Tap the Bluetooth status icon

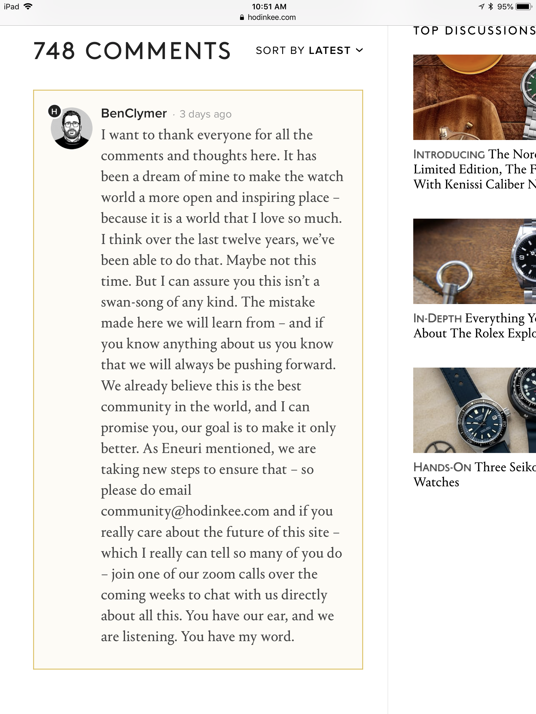(491, 6)
